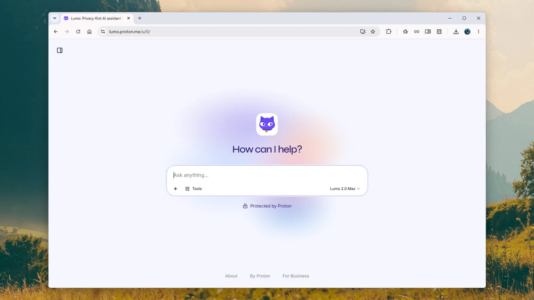This screenshot has height=300, width=534.
Task: Maximize the browser window
Action: click(x=464, y=18)
